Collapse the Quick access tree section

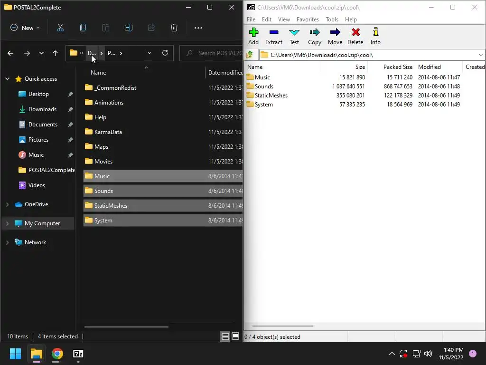(8, 79)
